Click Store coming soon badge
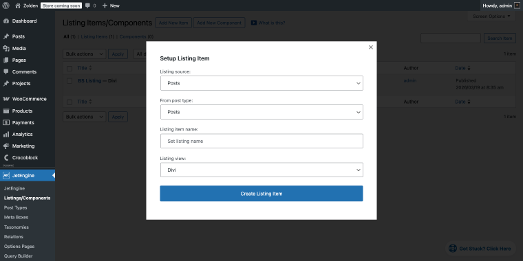 point(61,5)
